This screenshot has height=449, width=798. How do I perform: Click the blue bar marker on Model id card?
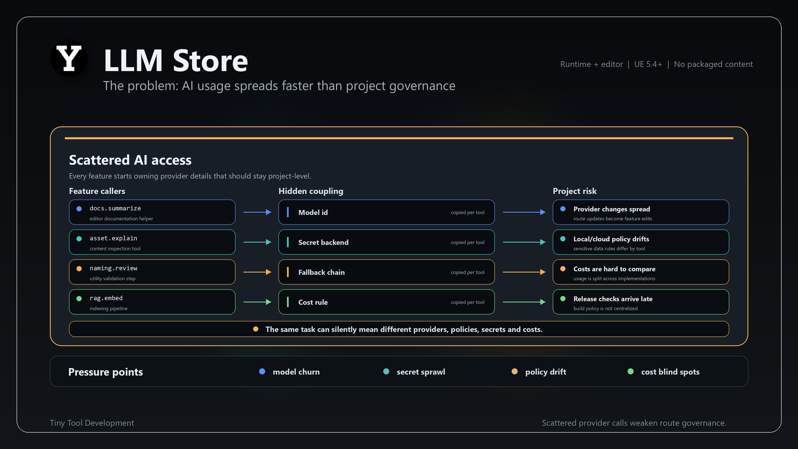click(x=288, y=212)
